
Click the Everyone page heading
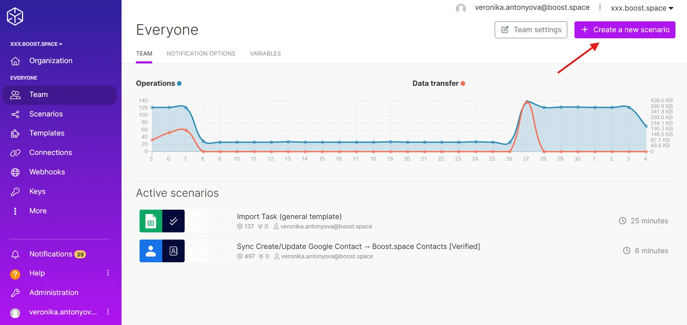pyautogui.click(x=167, y=30)
